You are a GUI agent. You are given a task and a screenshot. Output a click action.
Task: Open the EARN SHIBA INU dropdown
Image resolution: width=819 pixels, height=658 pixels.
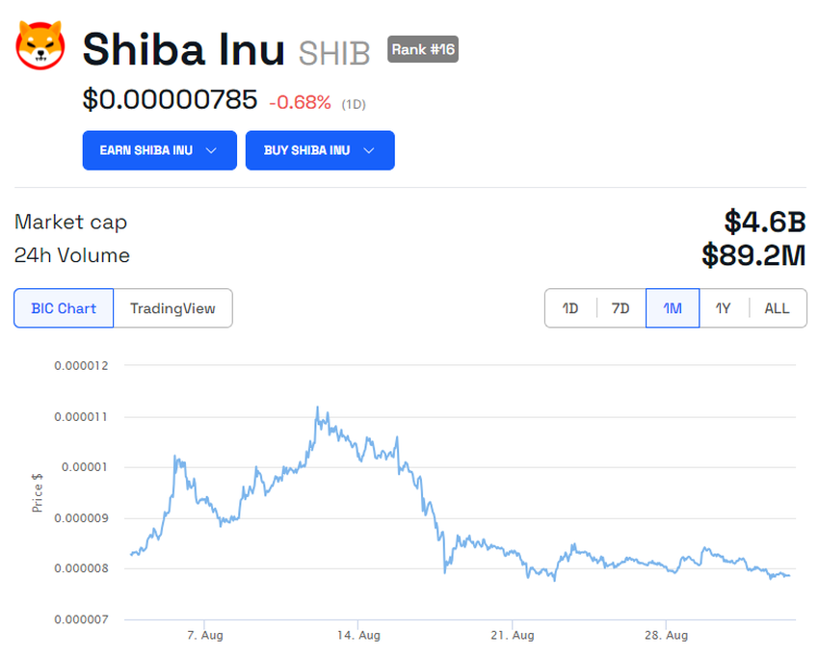159,150
